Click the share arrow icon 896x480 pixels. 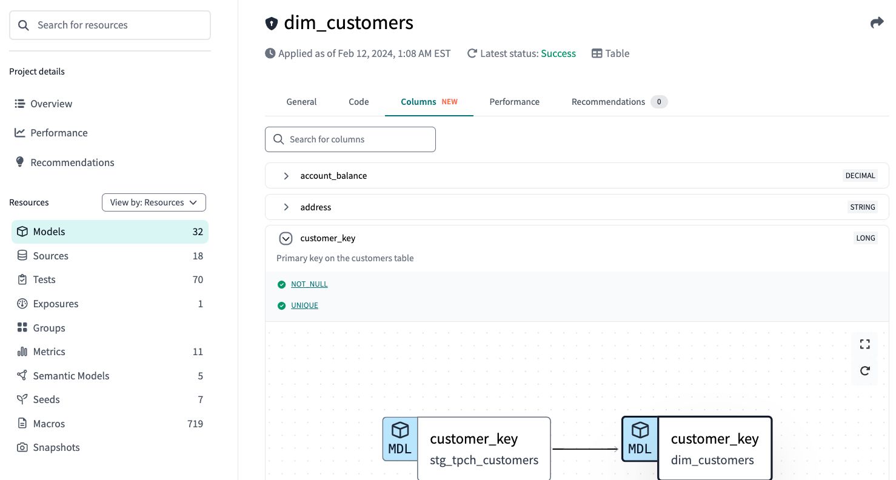coord(877,23)
